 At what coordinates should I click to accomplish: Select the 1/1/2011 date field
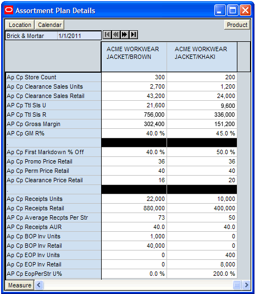[79, 36]
